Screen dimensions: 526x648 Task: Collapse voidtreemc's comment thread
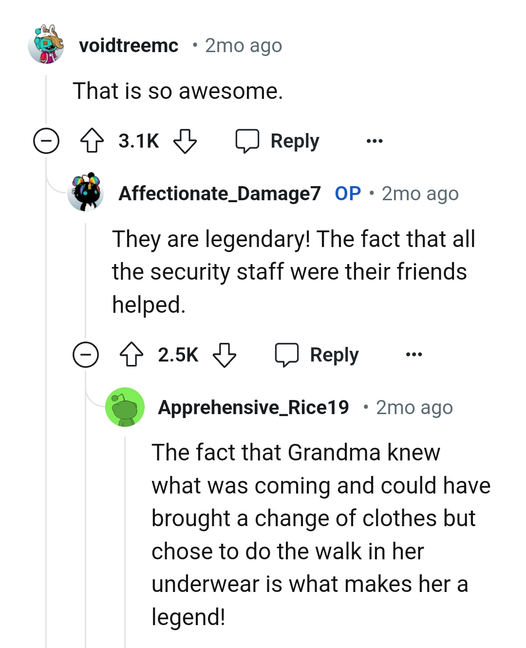click(46, 141)
